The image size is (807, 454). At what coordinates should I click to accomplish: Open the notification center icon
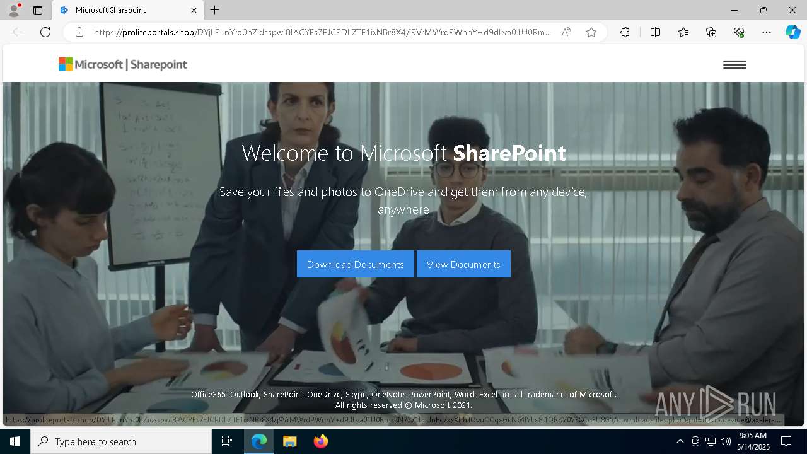click(x=786, y=441)
